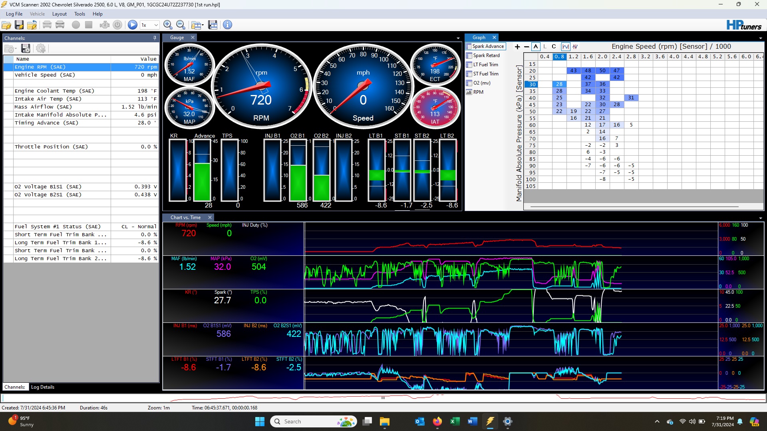Close the Chart vs. Time tab
767x431 pixels.
pos(210,217)
